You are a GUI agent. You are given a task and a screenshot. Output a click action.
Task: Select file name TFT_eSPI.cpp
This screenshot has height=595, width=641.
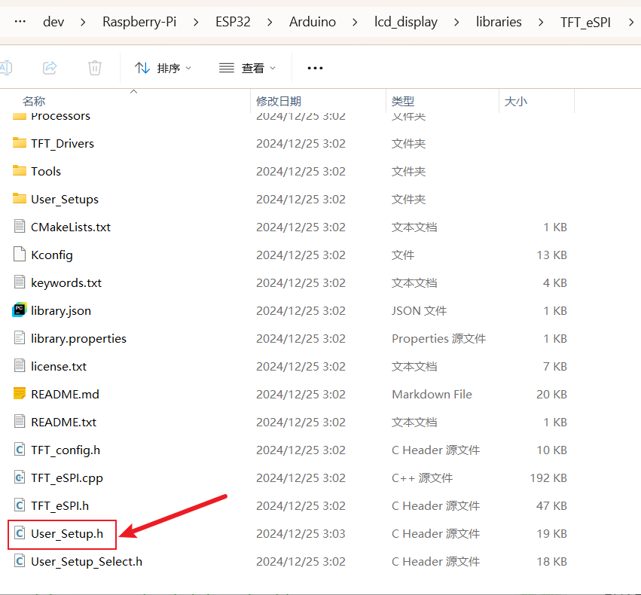67,478
